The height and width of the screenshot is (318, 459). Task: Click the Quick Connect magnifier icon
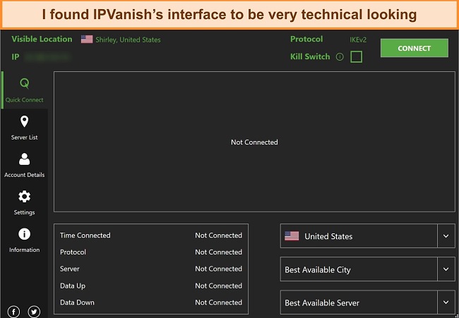tap(25, 83)
